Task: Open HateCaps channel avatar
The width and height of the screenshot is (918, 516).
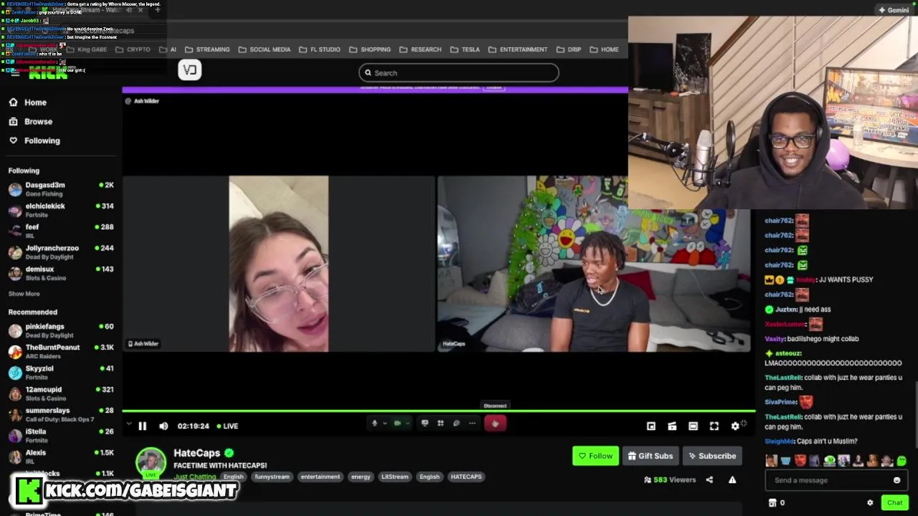Action: [x=151, y=462]
